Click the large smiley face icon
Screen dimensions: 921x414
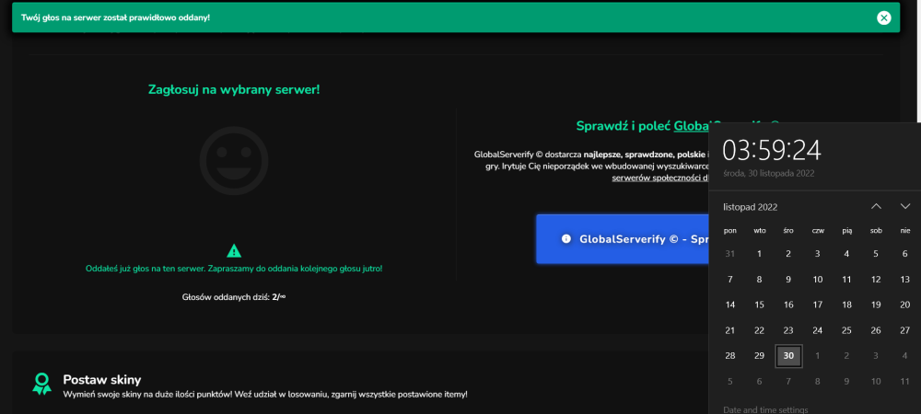(234, 160)
